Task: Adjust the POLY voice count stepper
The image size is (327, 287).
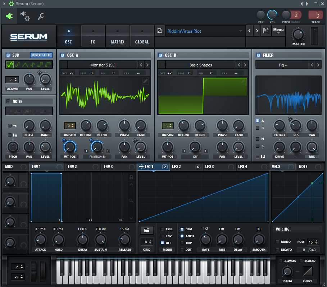Action: pyautogui.click(x=313, y=242)
